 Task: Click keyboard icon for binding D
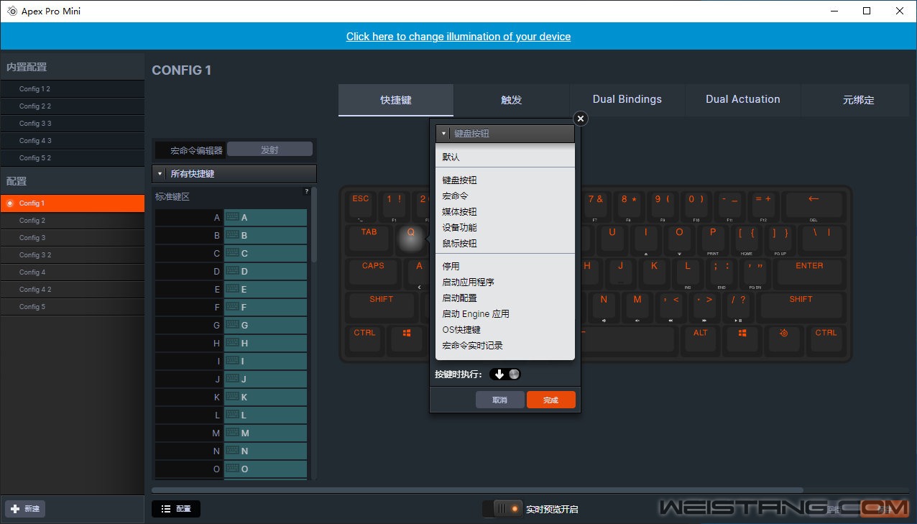click(232, 271)
